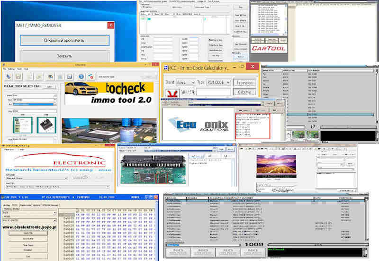
Task: Expand P2M CODE type dropdown in calculator
Action: point(228,82)
